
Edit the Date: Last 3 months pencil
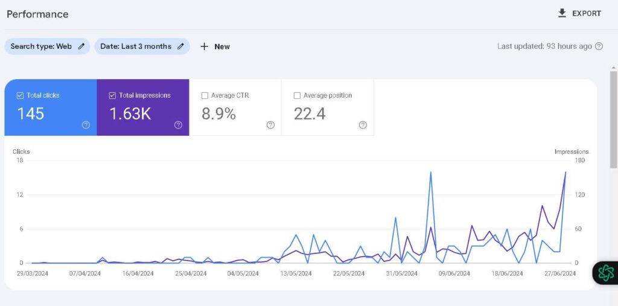[180, 46]
